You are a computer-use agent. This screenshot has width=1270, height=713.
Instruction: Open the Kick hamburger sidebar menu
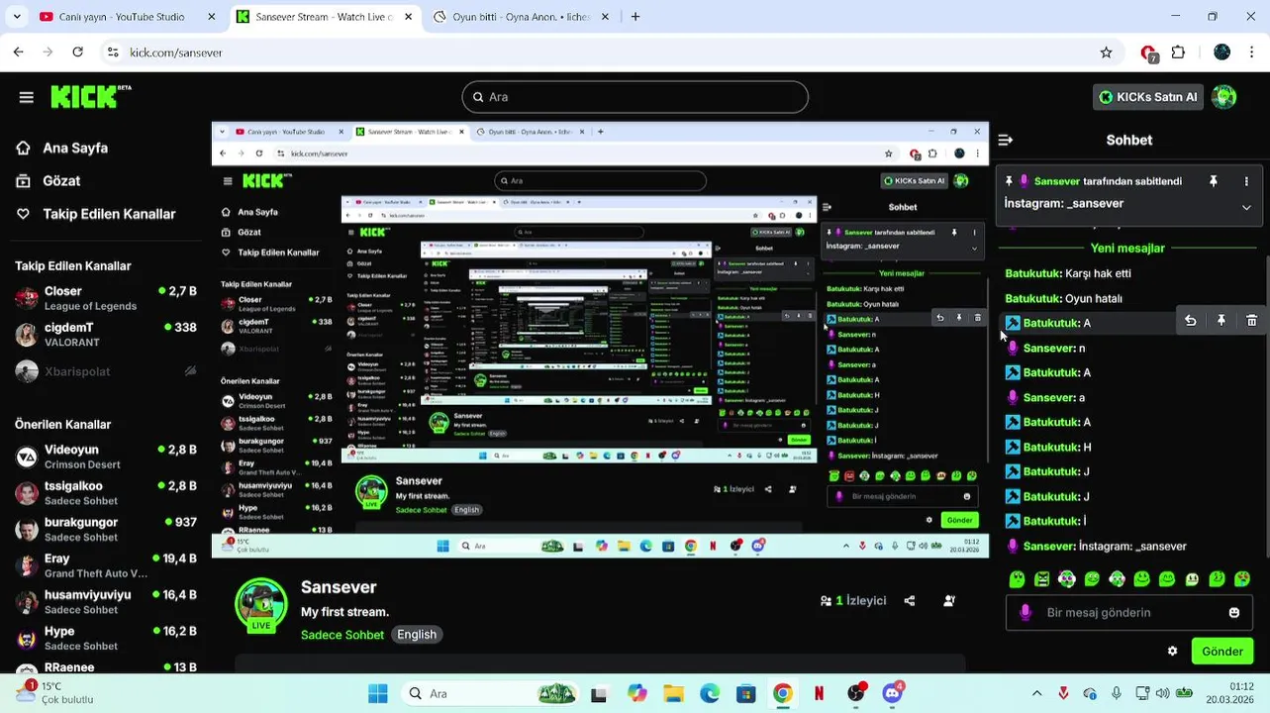[26, 97]
